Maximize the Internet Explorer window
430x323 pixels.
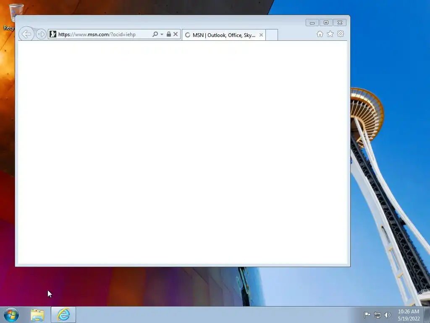[x=326, y=23]
